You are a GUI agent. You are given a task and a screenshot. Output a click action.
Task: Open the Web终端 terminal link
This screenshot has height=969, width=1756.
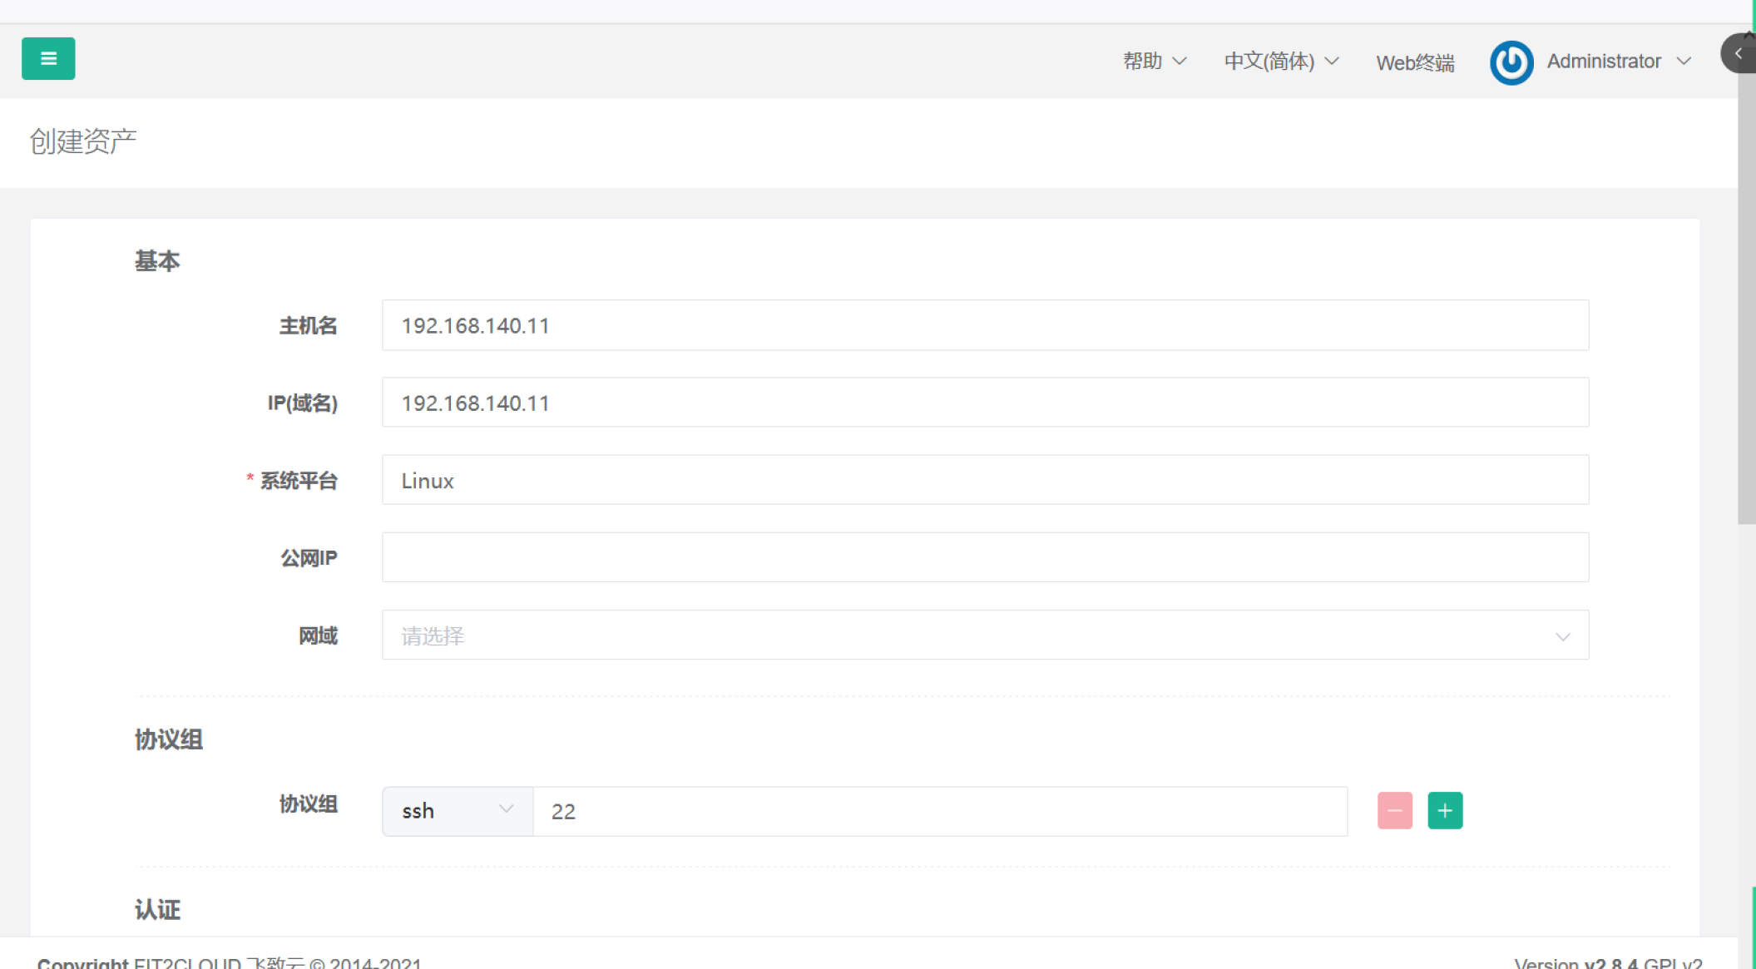(1415, 62)
